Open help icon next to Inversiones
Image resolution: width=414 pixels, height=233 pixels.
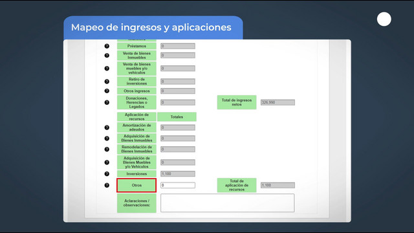point(107,173)
